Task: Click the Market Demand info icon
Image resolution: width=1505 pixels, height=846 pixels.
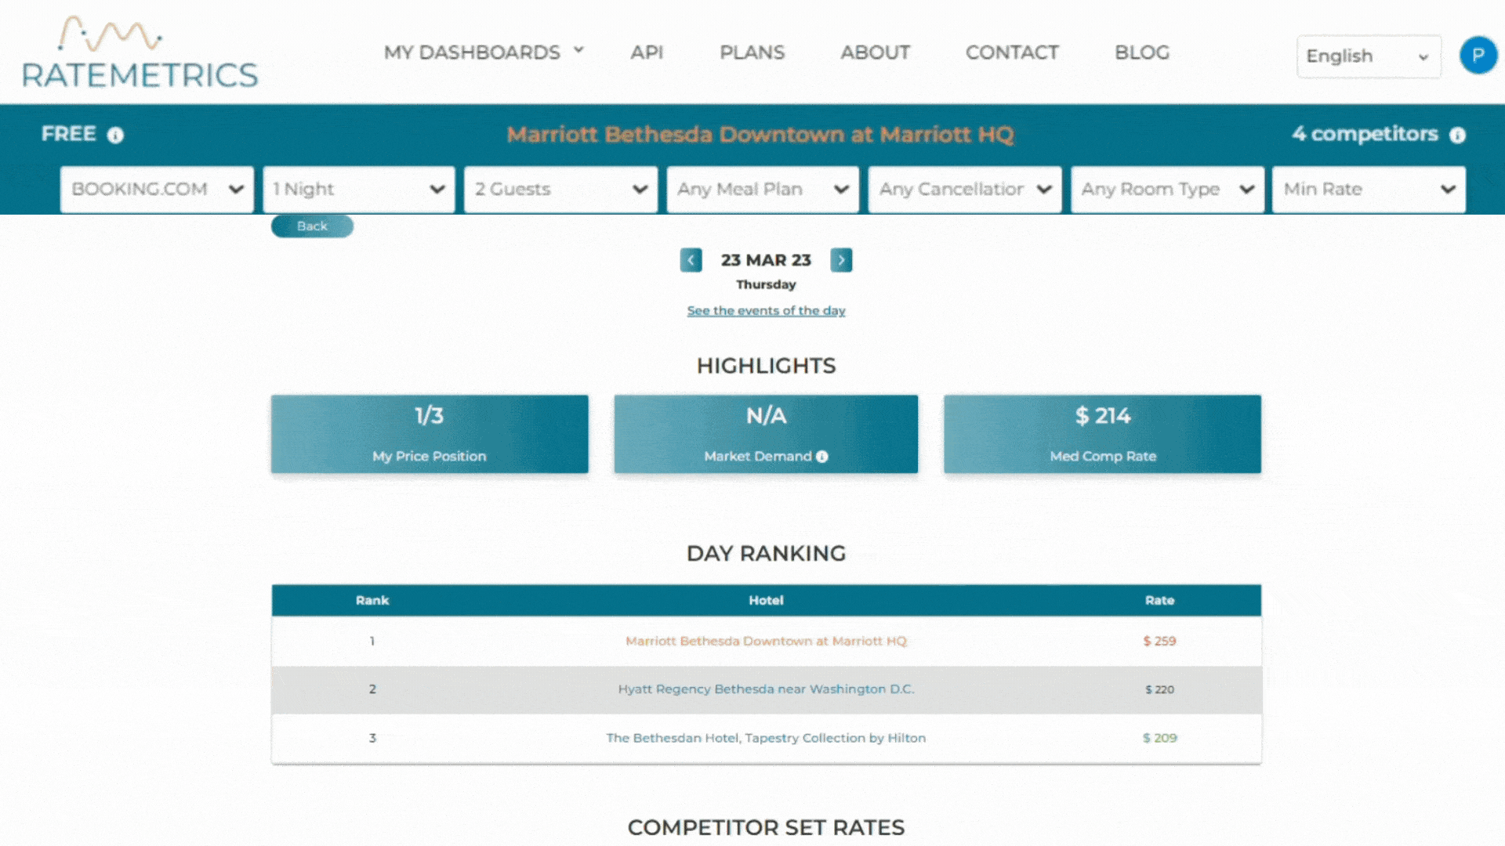Action: coord(821,457)
